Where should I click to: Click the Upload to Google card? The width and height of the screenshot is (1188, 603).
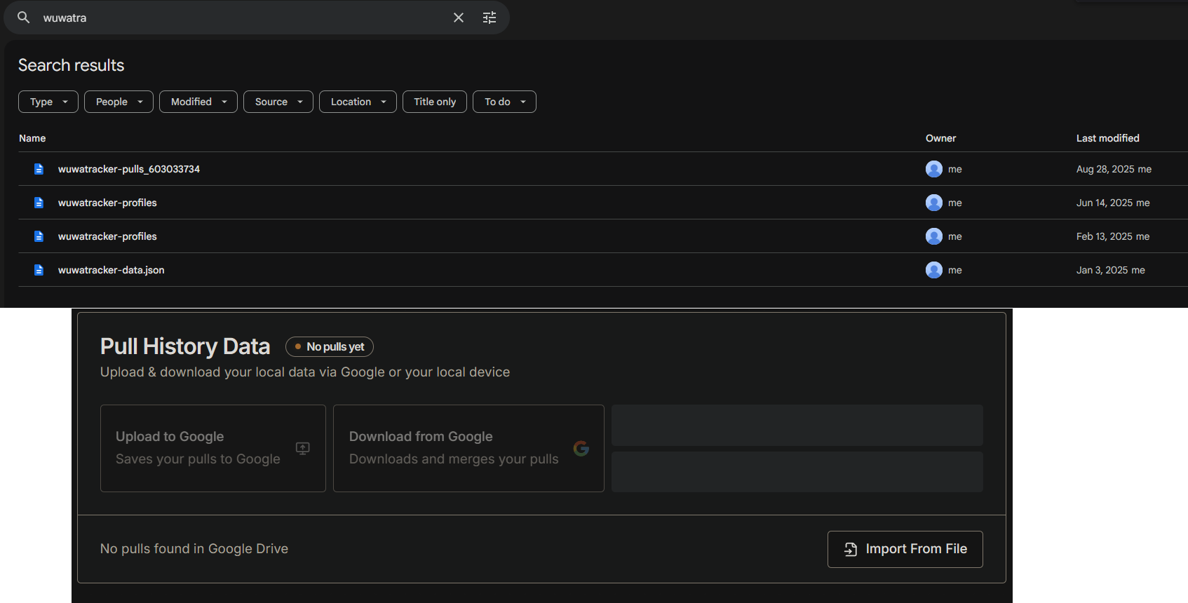[x=213, y=448]
